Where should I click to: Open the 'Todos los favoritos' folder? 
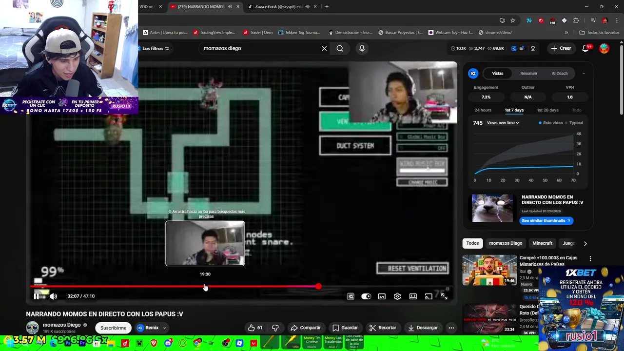(x=599, y=33)
